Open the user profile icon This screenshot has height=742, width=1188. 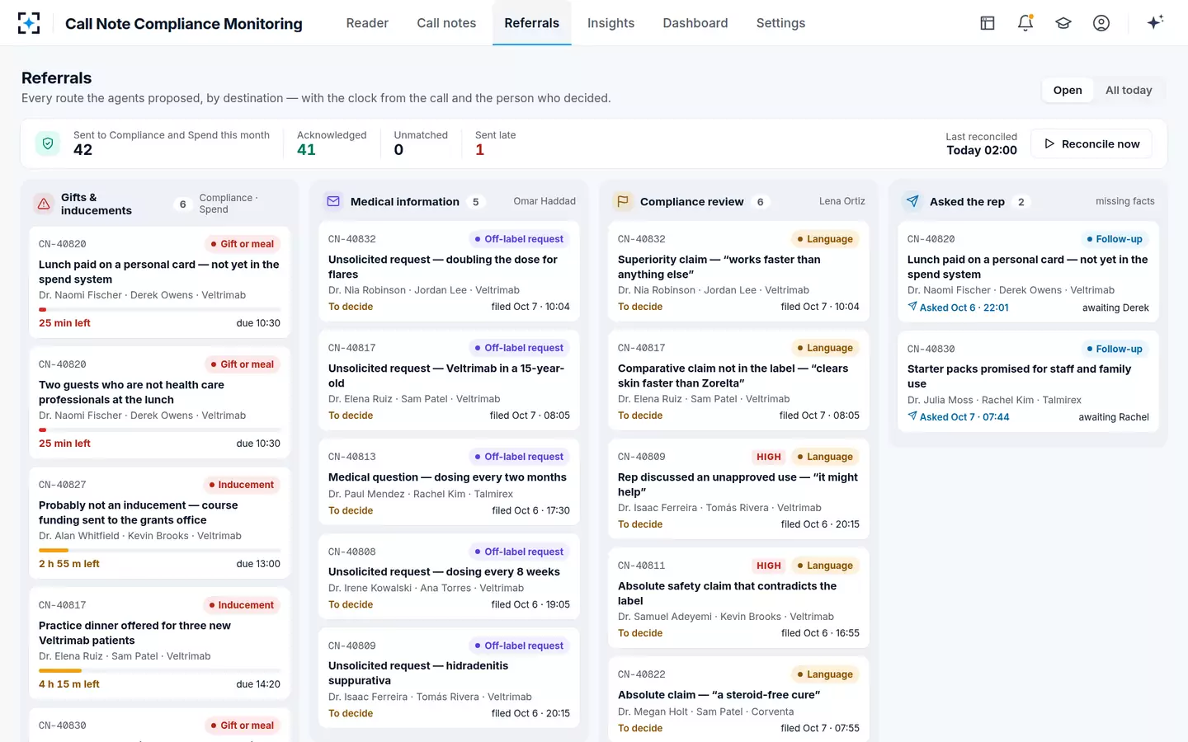coord(1101,23)
